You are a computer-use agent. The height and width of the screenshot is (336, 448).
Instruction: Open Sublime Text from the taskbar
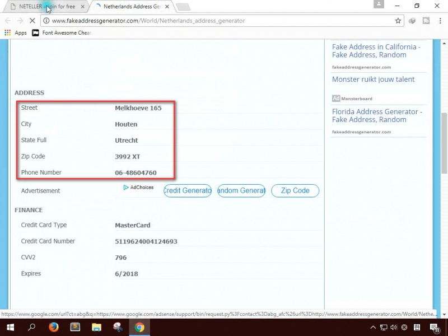click(75, 328)
